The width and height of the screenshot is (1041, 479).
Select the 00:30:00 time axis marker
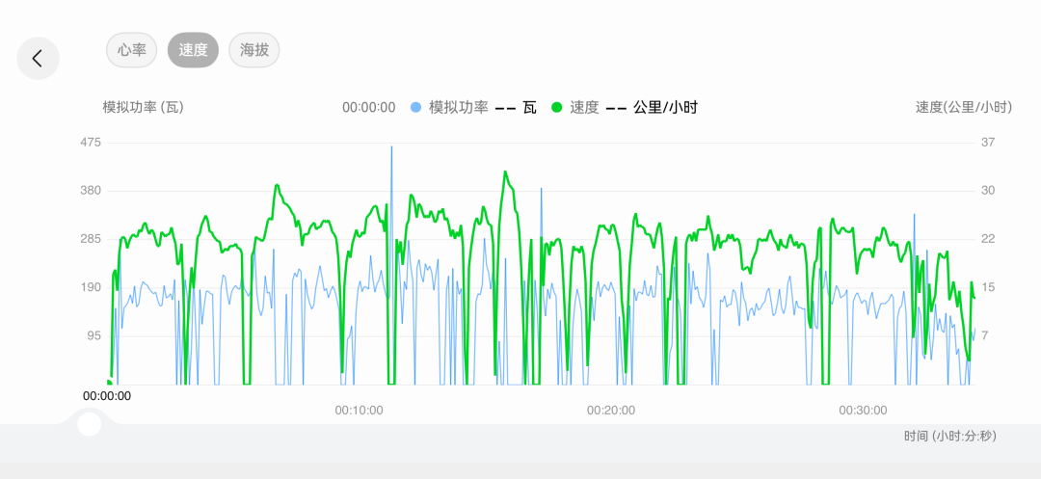[x=863, y=410]
